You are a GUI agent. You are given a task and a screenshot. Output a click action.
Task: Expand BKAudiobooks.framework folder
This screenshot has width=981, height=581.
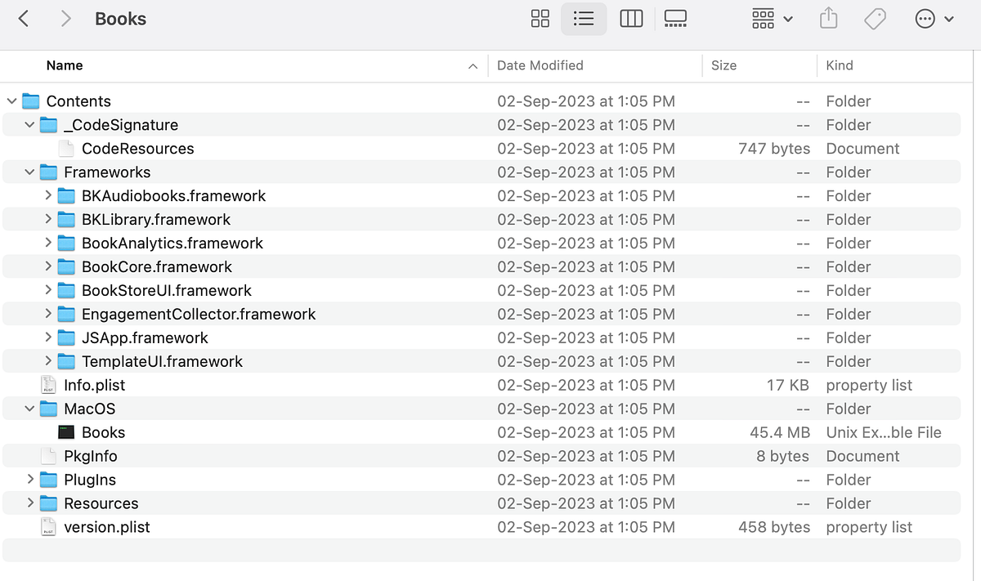(48, 195)
